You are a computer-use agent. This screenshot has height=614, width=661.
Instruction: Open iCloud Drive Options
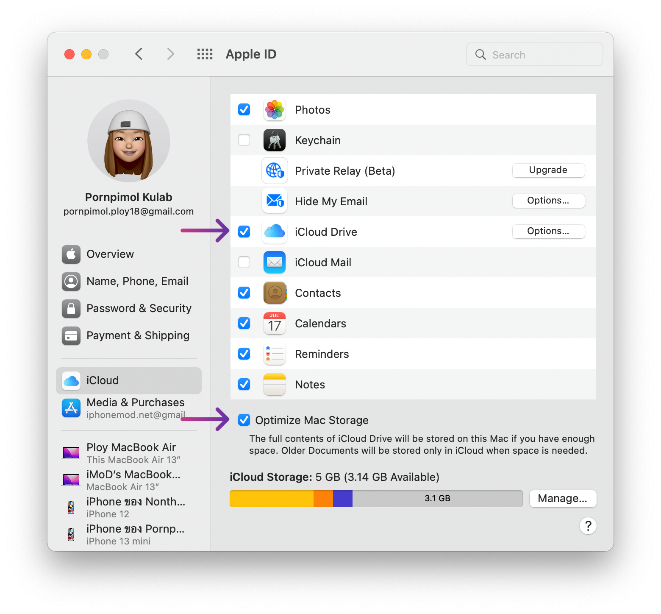click(x=548, y=232)
